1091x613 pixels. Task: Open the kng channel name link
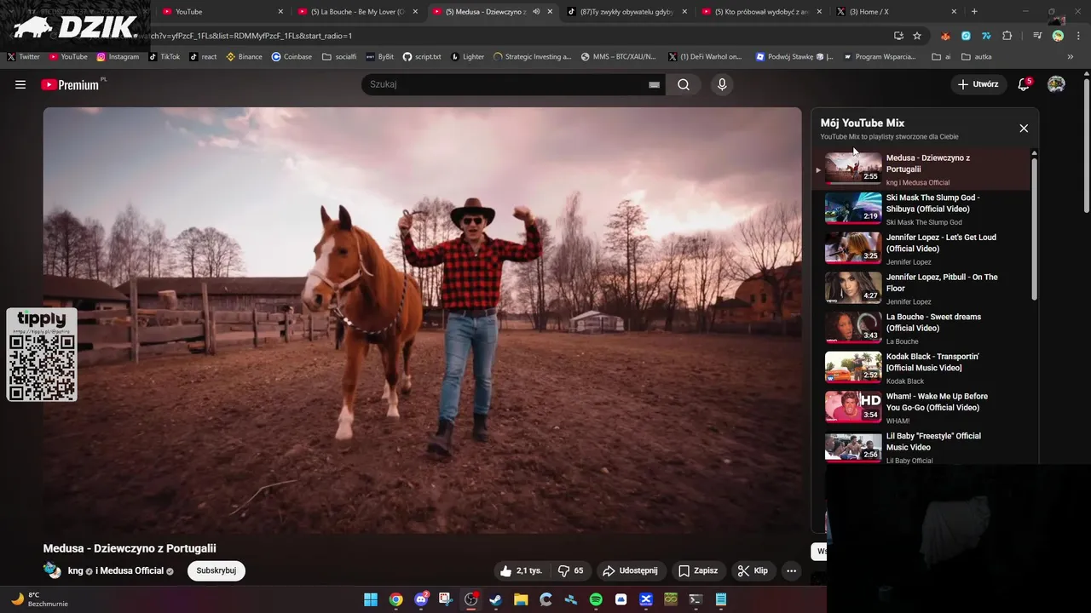[76, 570]
